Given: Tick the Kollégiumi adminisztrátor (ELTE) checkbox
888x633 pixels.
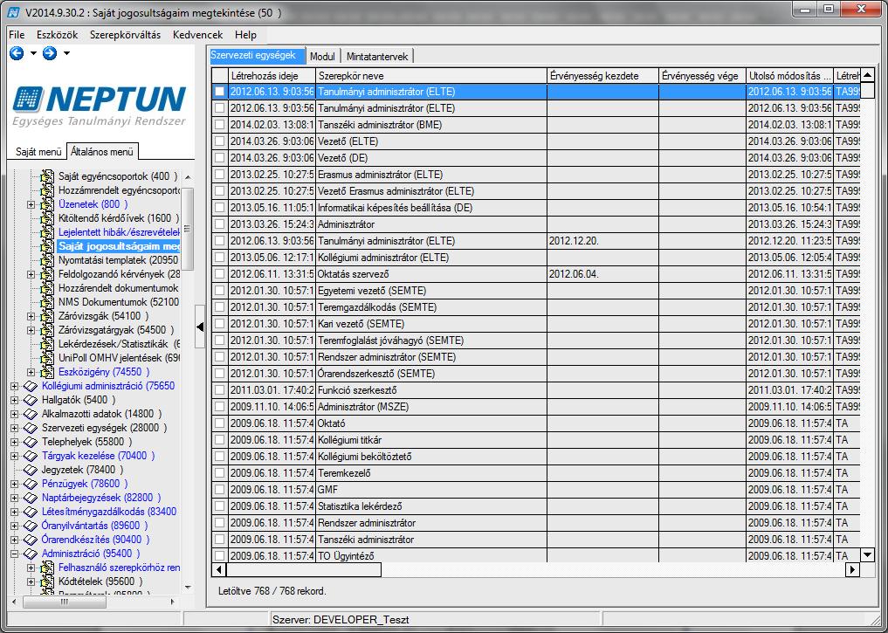Looking at the screenshot, I should tap(219, 258).
